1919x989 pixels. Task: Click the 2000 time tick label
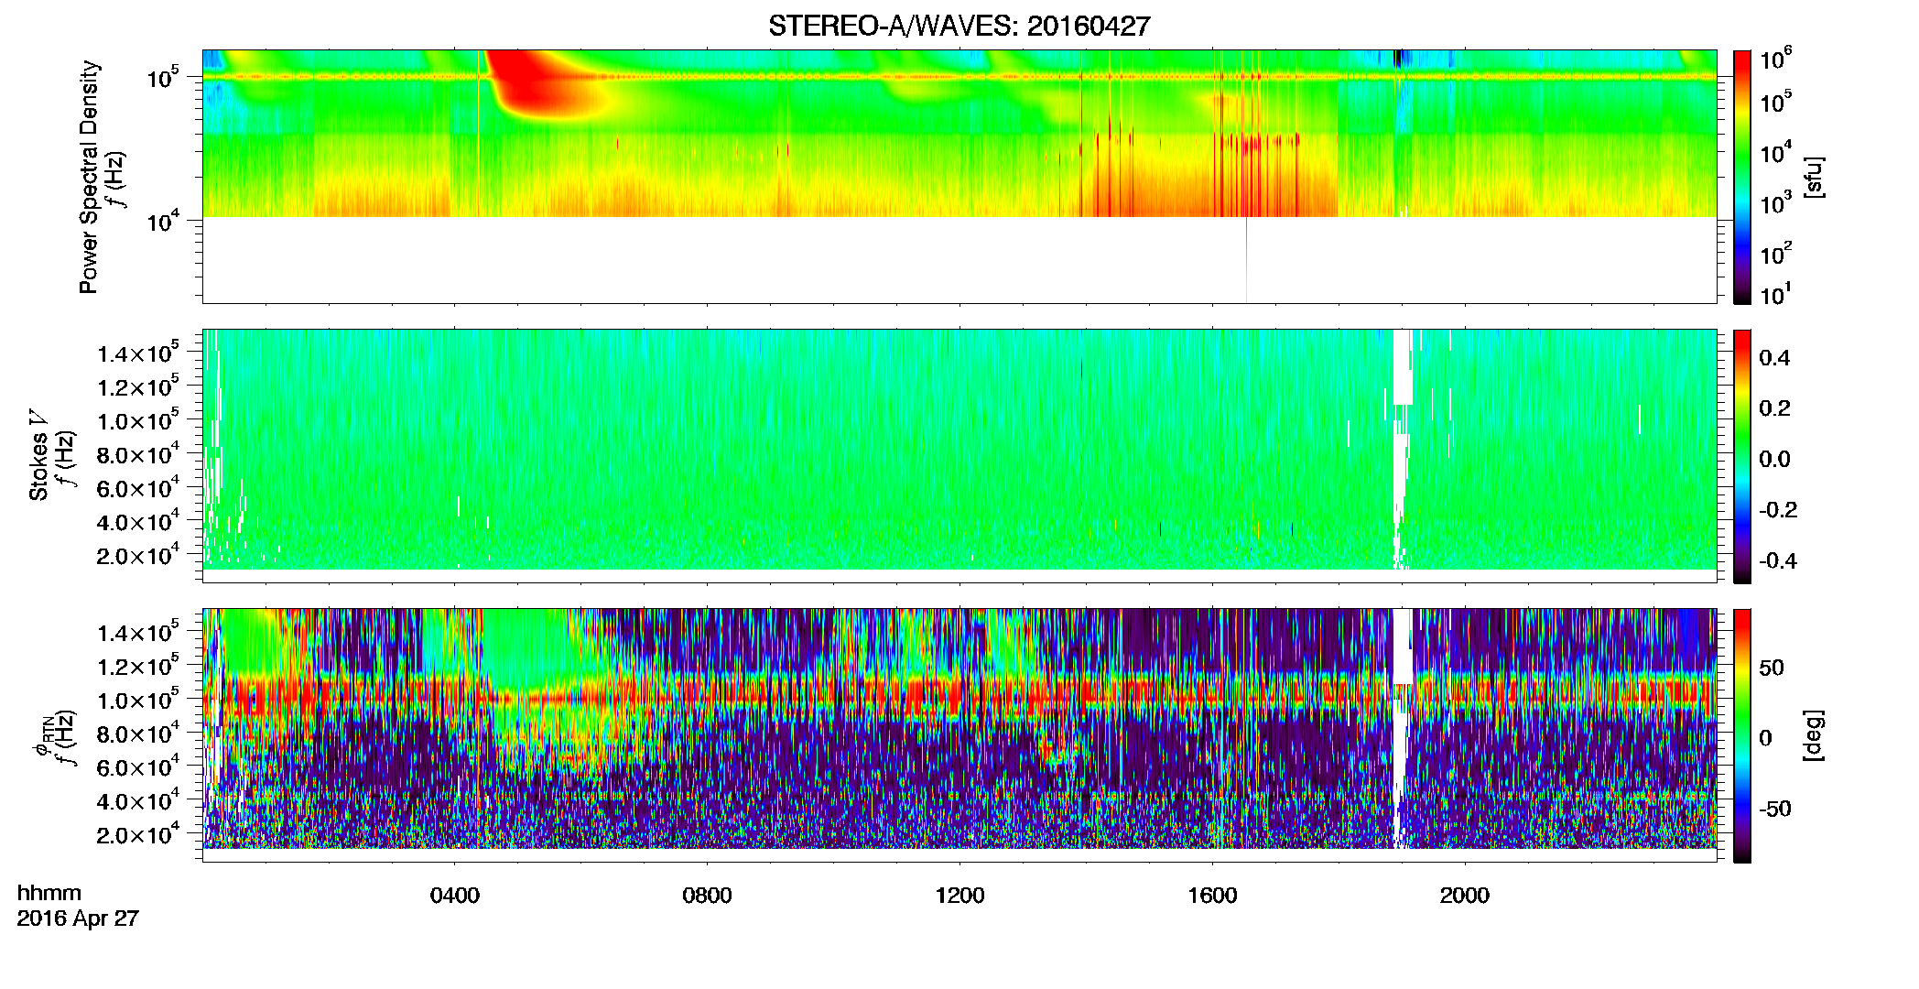point(1465,896)
